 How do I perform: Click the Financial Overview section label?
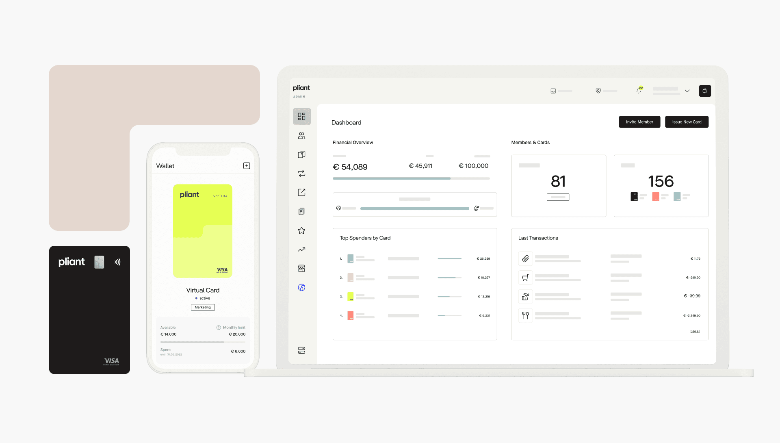tap(353, 143)
